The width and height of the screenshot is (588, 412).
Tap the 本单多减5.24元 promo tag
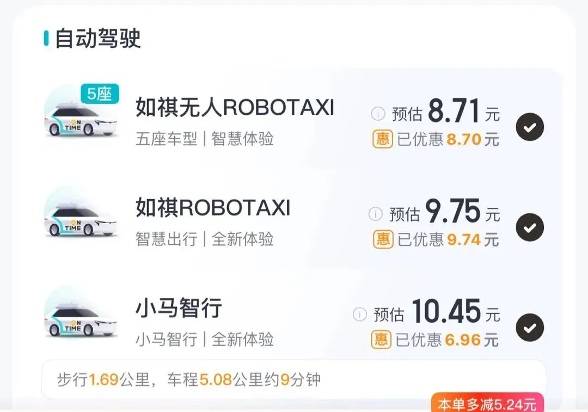click(487, 404)
